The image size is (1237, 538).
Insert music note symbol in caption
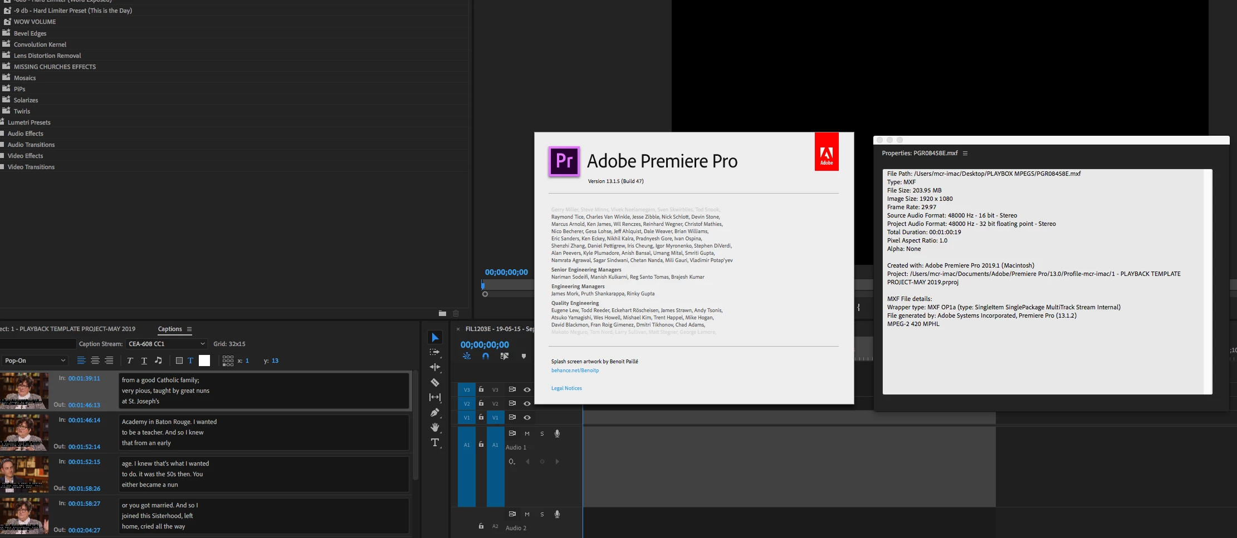158,361
